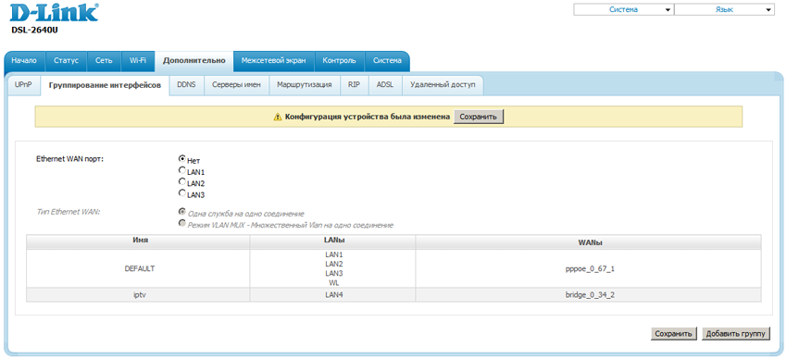Screen dimensions: 787x359
Task: Go to the Начало tab
Action: (24, 61)
